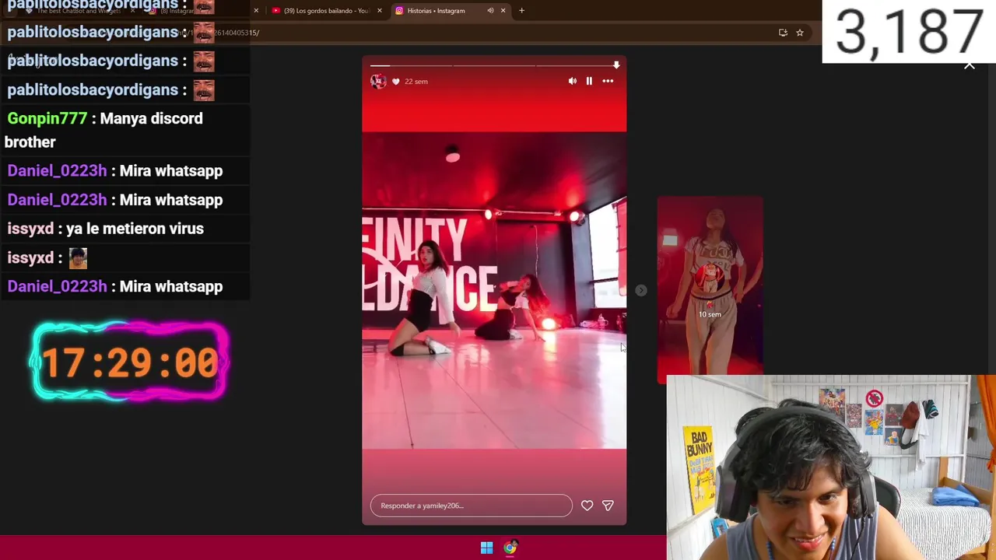This screenshot has width=996, height=560.
Task: Click the last 'Daniel_0223h : Mira whatsapp' message
Action: (x=115, y=286)
